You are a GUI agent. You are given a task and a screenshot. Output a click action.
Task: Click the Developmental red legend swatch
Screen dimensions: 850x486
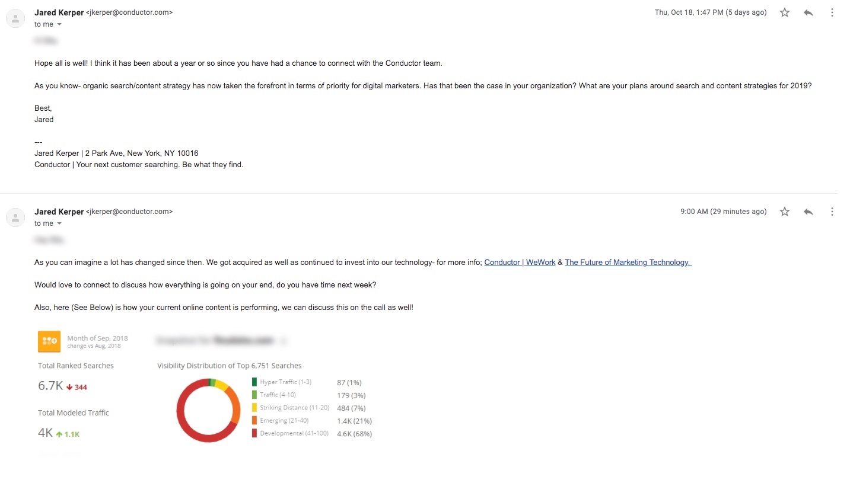254,433
